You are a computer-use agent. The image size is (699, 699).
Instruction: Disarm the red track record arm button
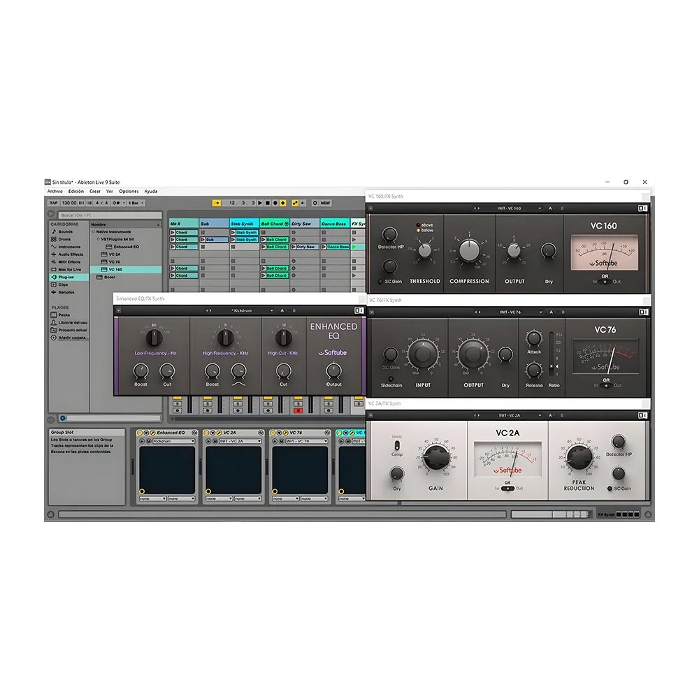click(298, 410)
